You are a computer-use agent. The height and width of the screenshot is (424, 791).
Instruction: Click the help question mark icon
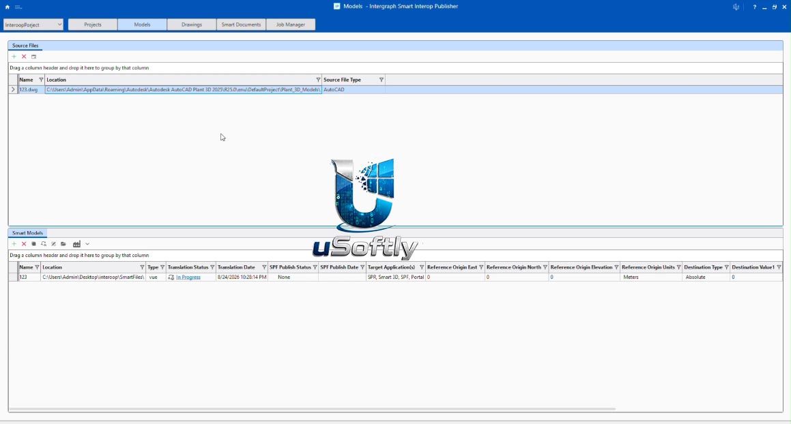click(x=754, y=7)
